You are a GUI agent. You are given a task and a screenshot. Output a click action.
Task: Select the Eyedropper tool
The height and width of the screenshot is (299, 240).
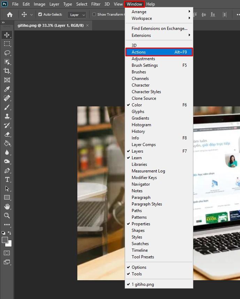[x=7, y=89]
